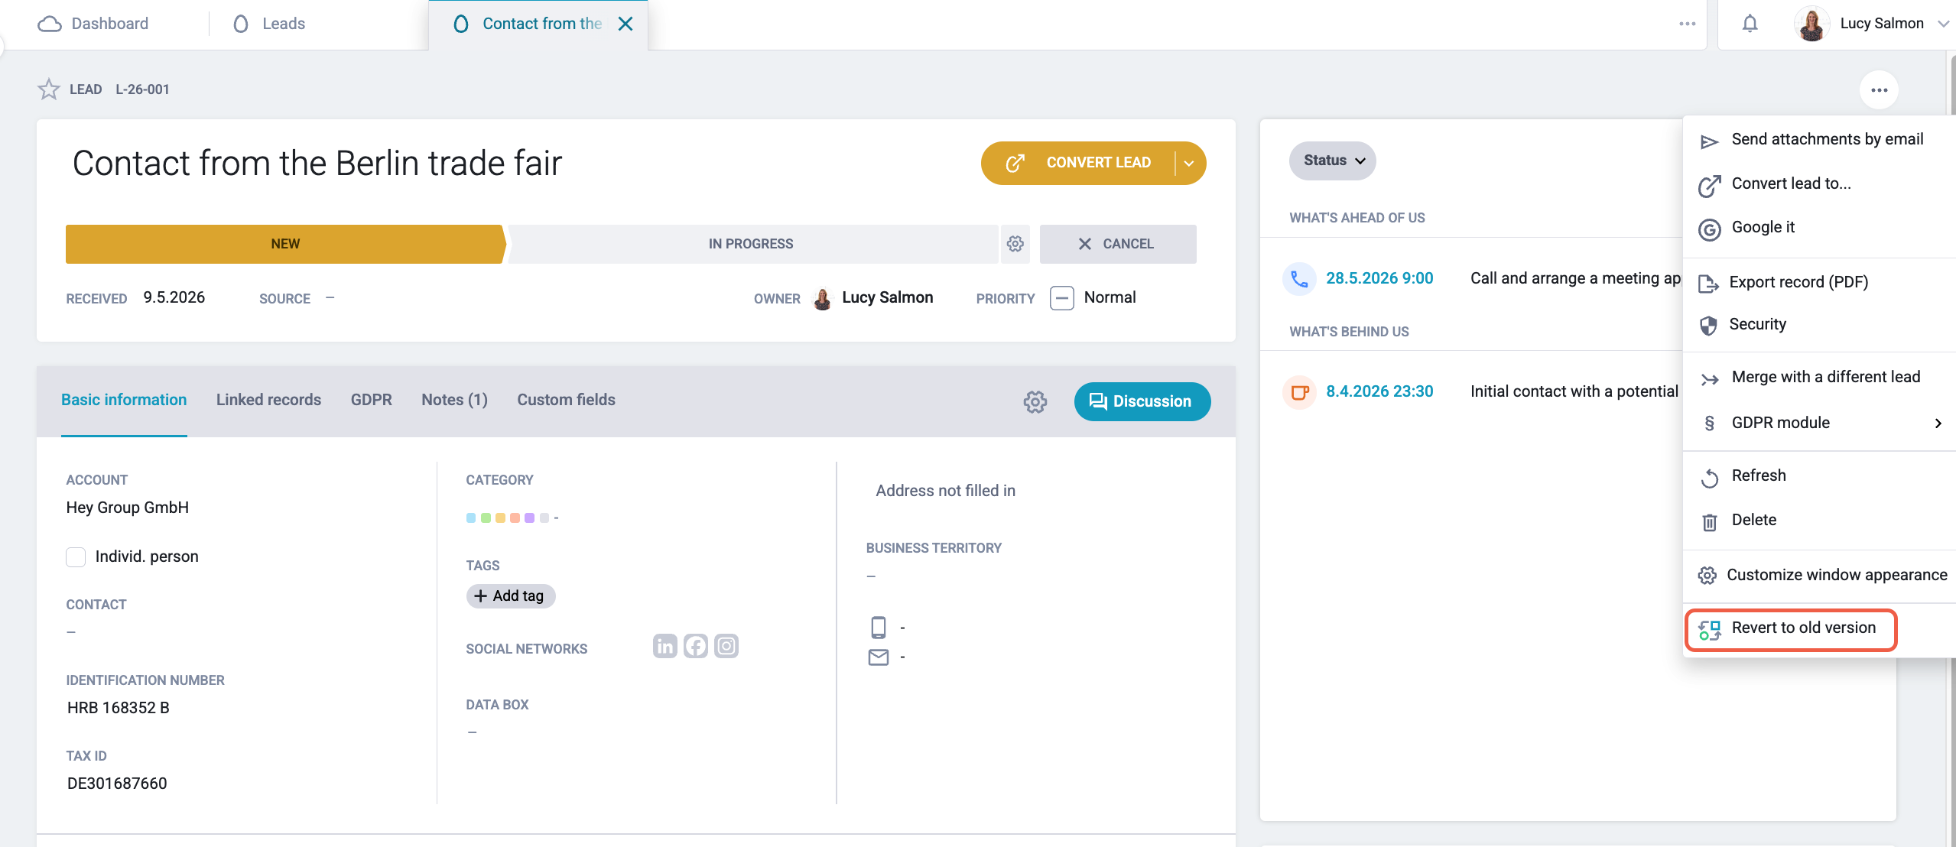The image size is (1956, 847).
Task: Open the three-dot record actions menu
Action: pos(1879,90)
